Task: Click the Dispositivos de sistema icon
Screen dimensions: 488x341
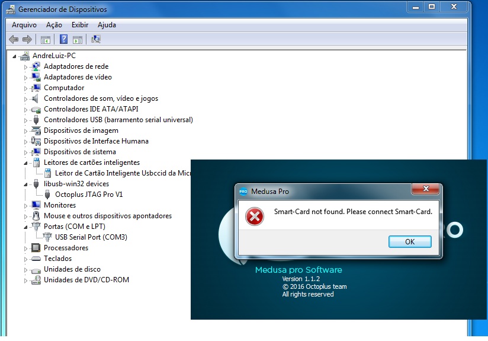Action: pos(36,152)
